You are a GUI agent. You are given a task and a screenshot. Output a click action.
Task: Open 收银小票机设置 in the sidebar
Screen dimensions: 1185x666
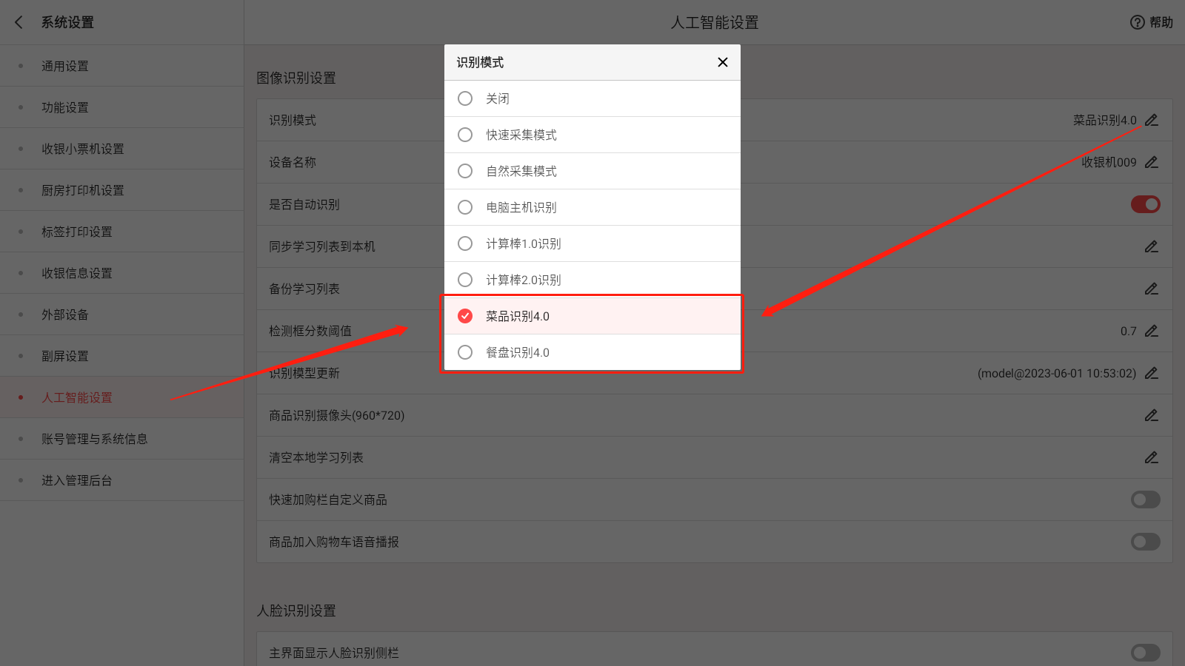pos(121,149)
